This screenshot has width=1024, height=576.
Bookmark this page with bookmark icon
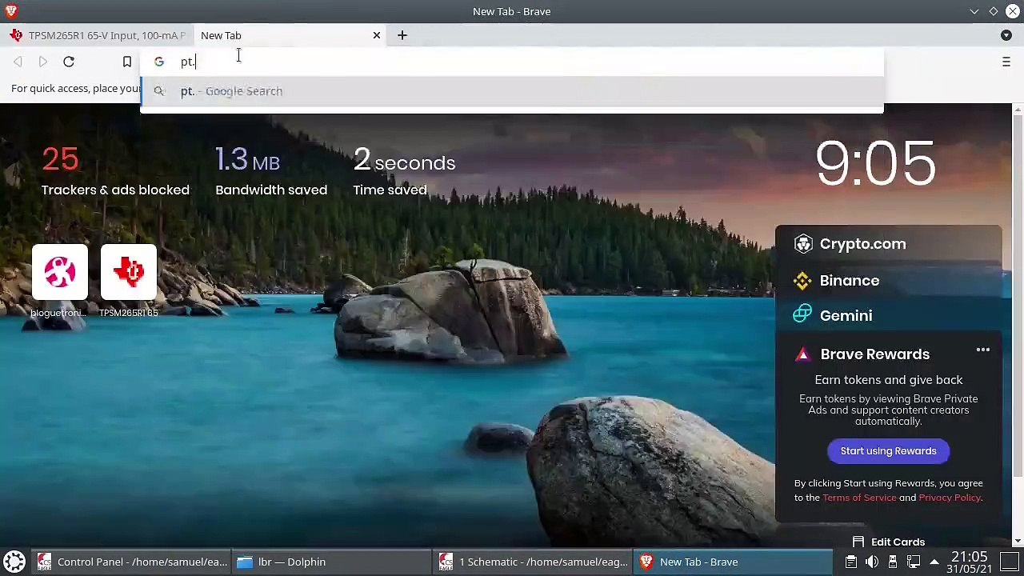pos(126,62)
